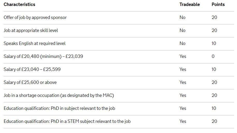Select the shortage occupation row text
The height and width of the screenshot is (133, 237).
point(59,95)
